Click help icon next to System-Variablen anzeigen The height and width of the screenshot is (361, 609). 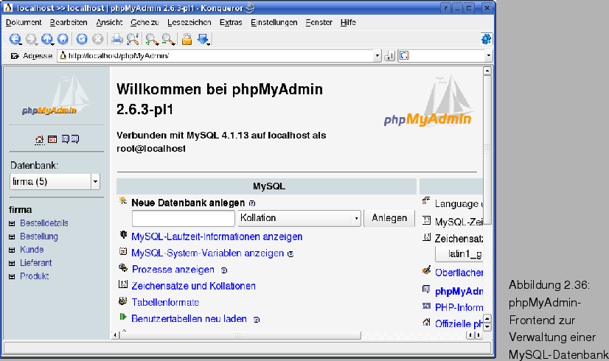click(290, 254)
